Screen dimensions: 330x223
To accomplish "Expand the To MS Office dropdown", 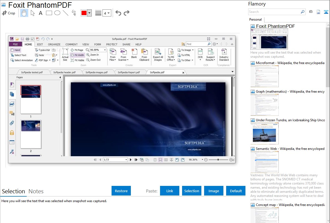I will point(171,55).
